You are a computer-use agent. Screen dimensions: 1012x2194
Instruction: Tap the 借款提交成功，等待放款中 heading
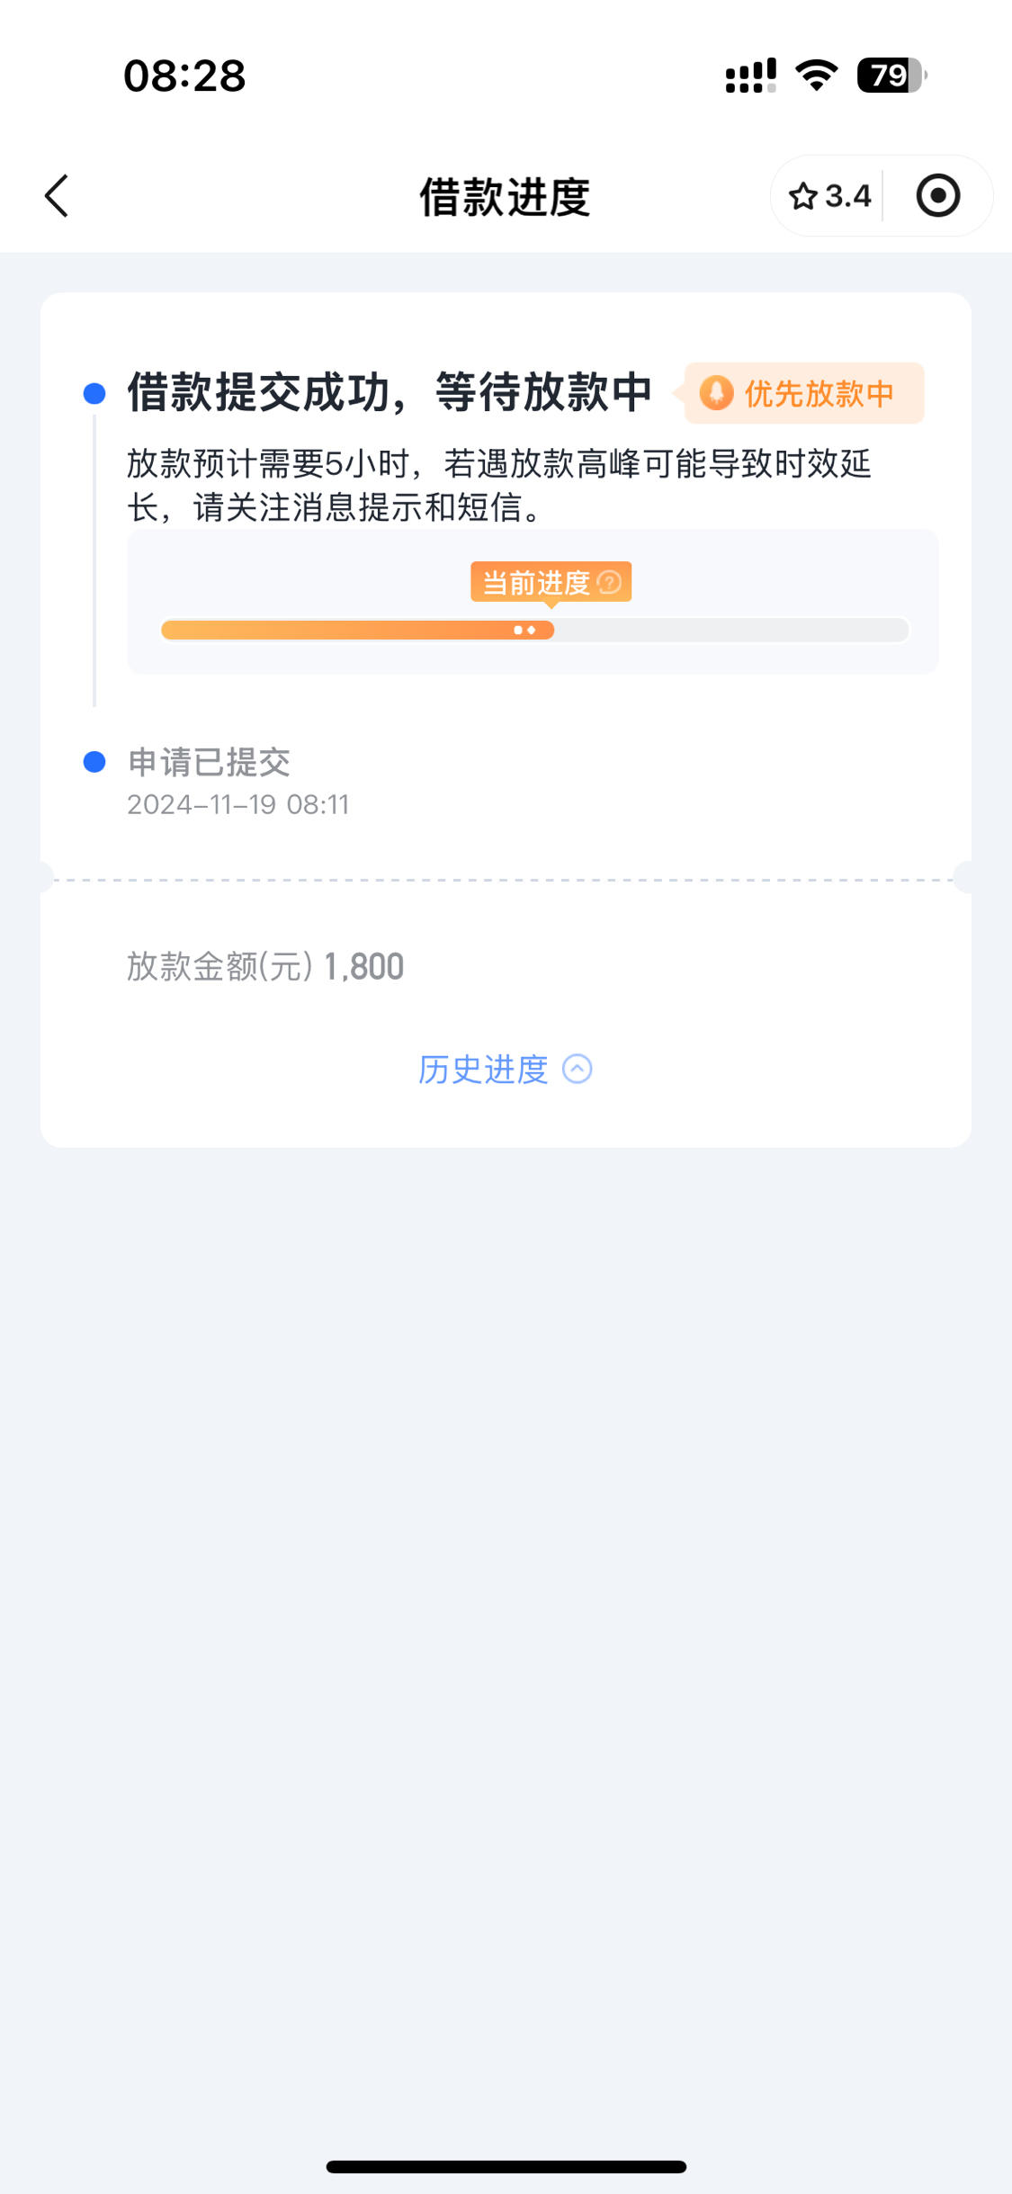pos(390,392)
